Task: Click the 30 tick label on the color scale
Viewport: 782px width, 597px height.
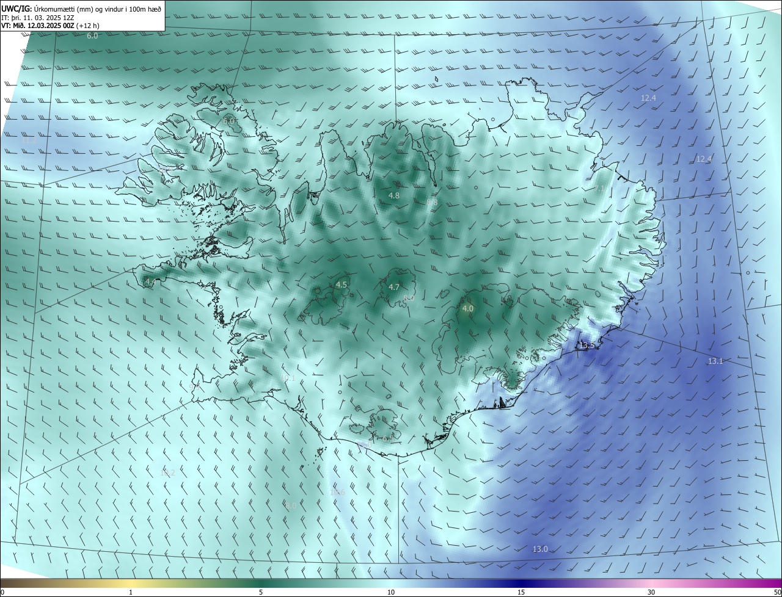Action: tap(651, 592)
